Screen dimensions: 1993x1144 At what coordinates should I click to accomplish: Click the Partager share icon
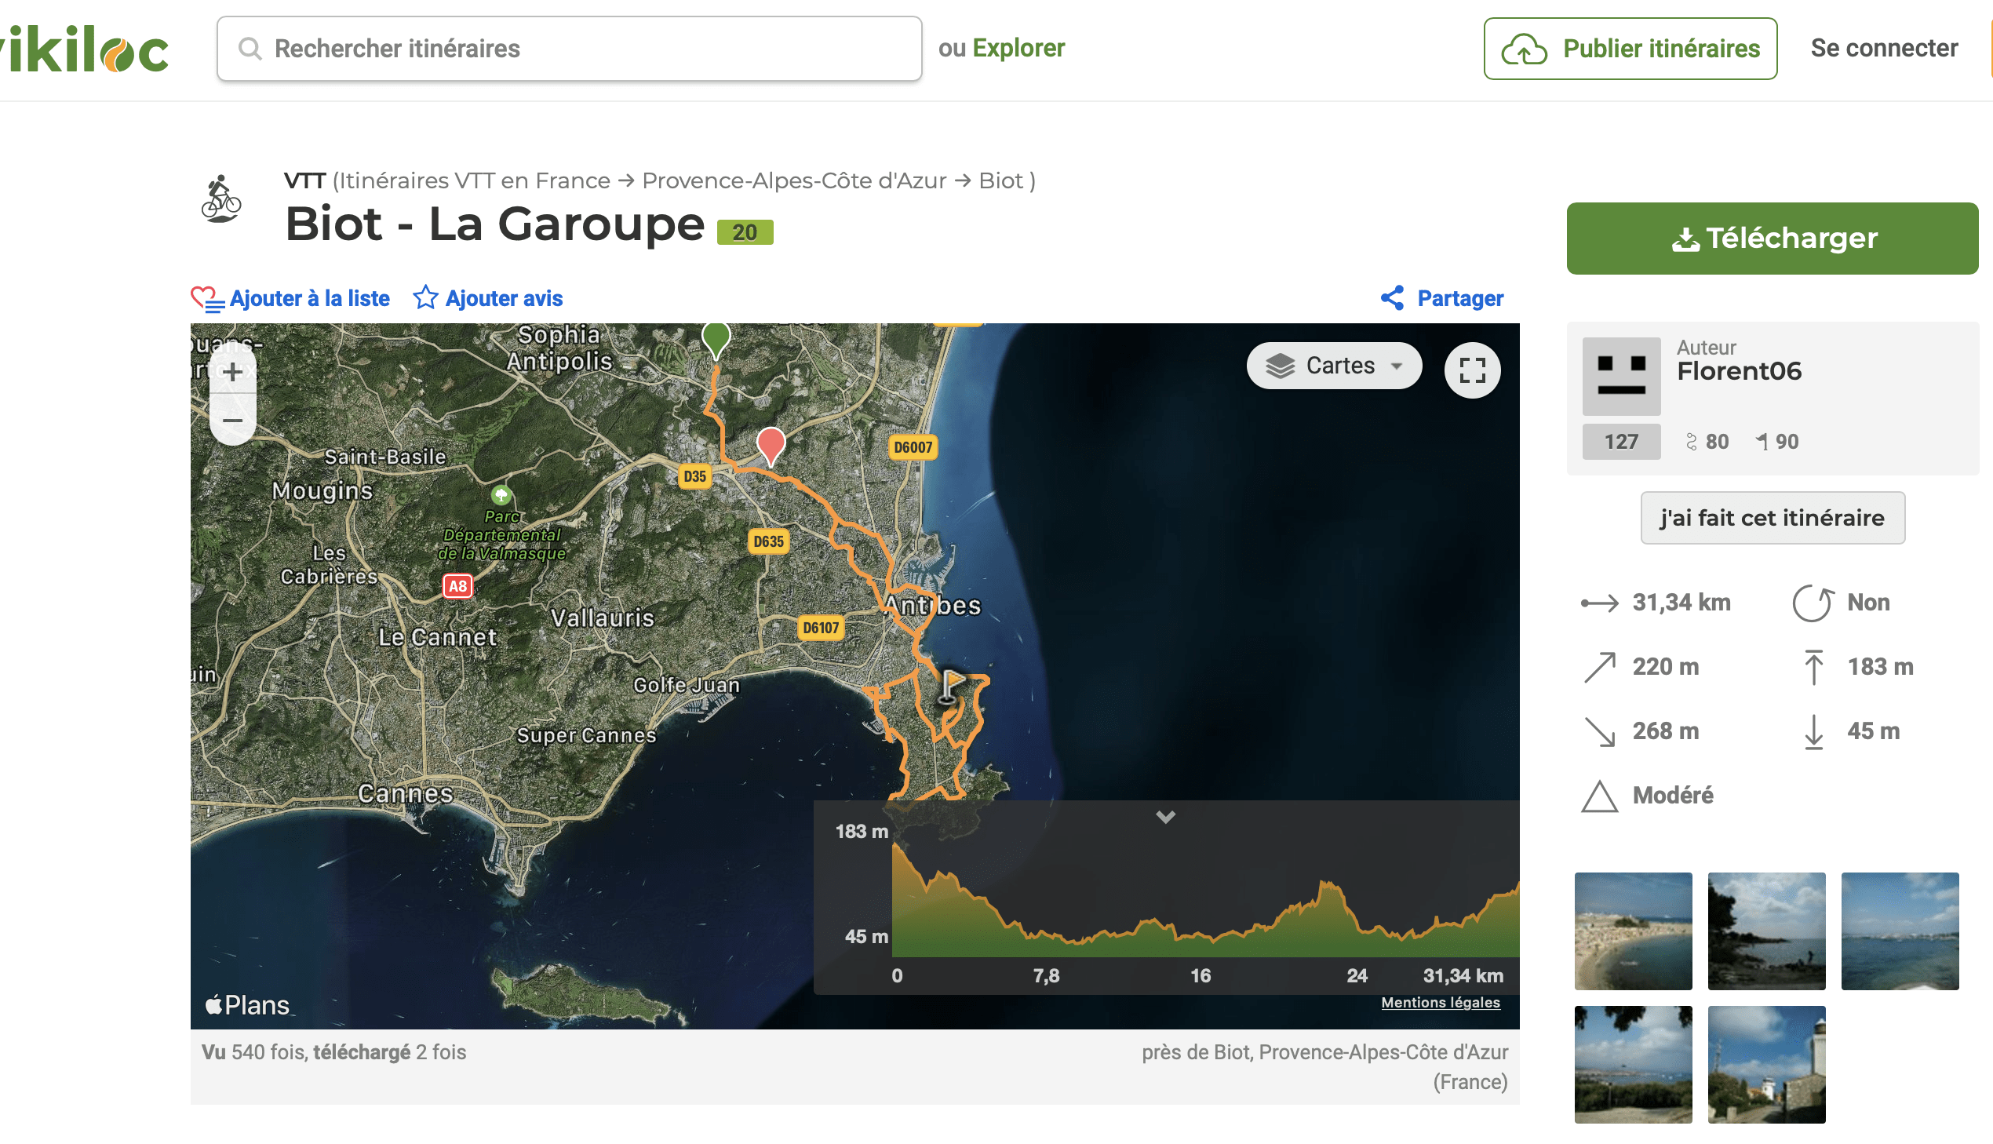tap(1392, 298)
